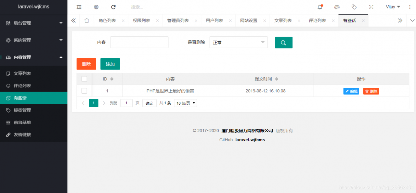The width and height of the screenshot is (416, 193).
Task: Toggle the select-all checkbox in the table header
Action: (x=84, y=79)
